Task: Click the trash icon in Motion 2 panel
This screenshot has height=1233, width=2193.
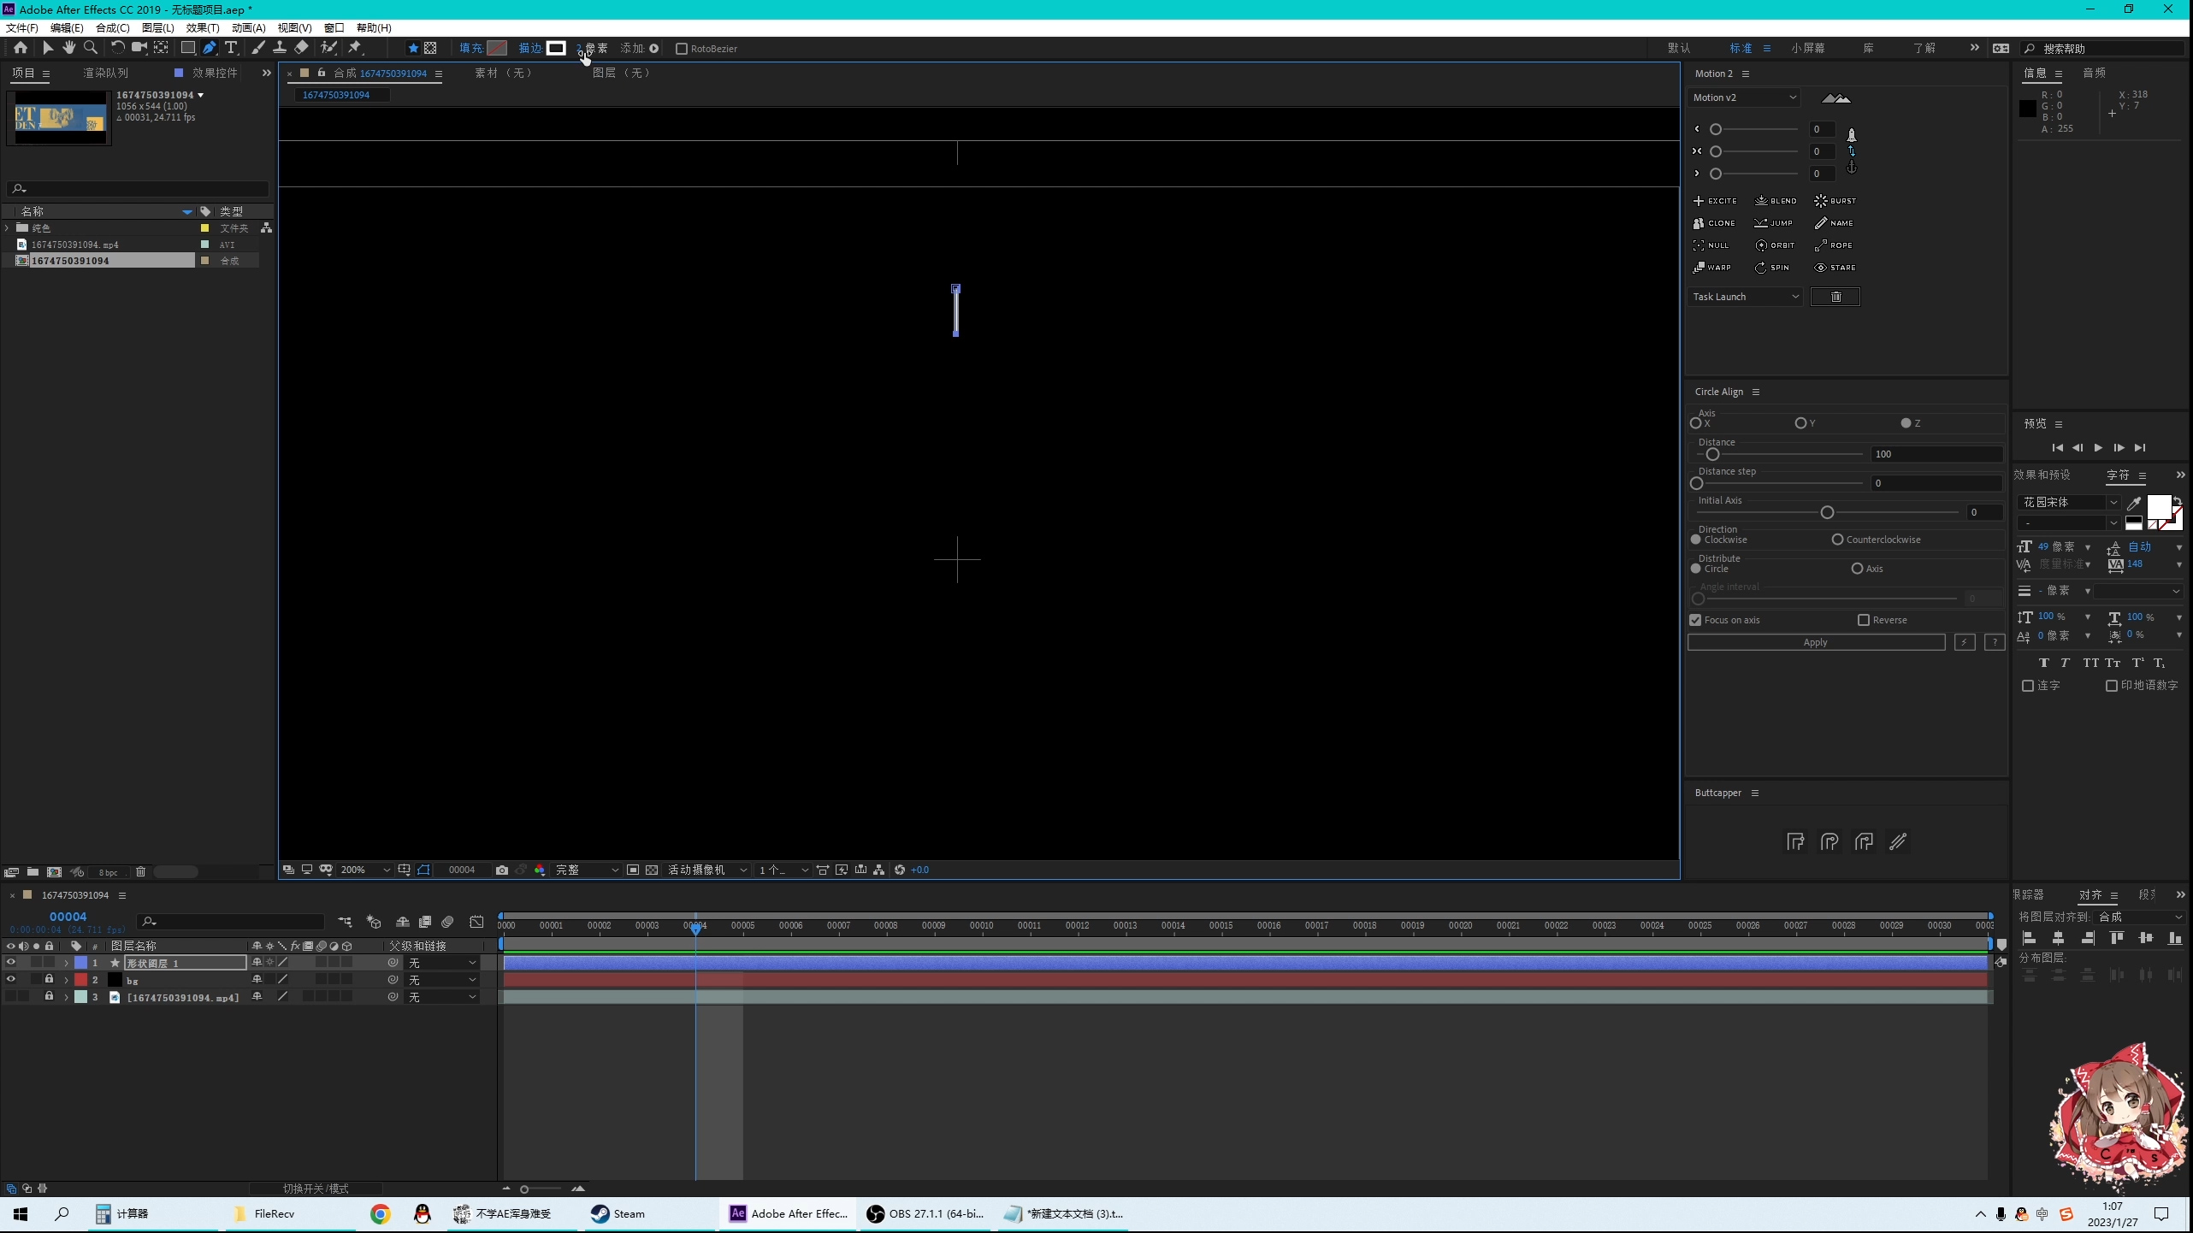Action: click(x=1835, y=297)
